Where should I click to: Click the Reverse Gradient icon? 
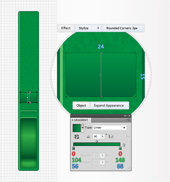click(76, 137)
